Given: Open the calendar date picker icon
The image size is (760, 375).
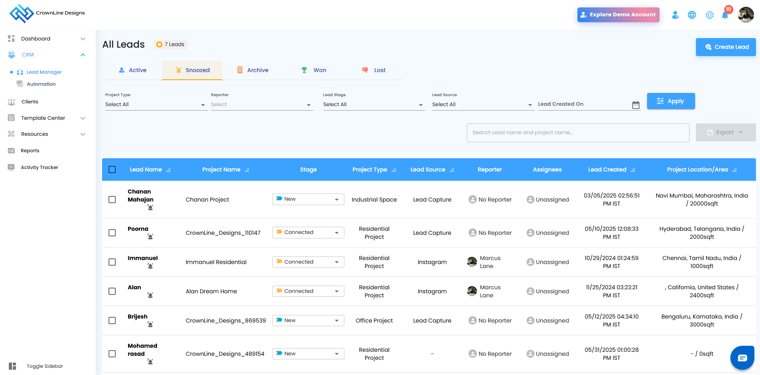Looking at the screenshot, I should [x=635, y=105].
